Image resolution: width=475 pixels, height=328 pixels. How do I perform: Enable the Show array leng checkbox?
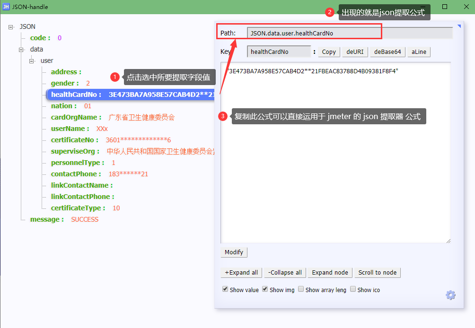tap(301, 289)
